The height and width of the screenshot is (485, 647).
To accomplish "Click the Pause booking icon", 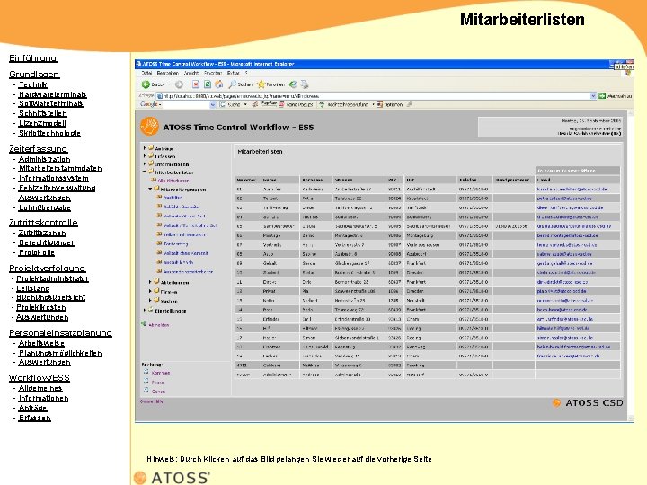I will 146,381.
